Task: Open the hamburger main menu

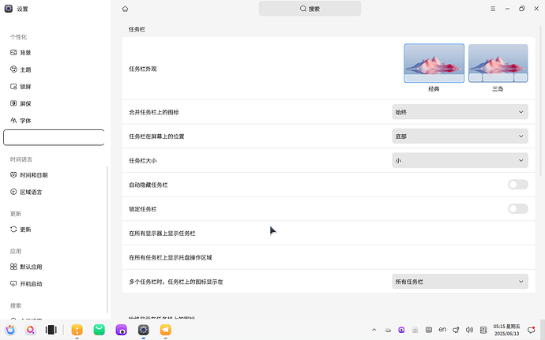Action: [x=493, y=9]
